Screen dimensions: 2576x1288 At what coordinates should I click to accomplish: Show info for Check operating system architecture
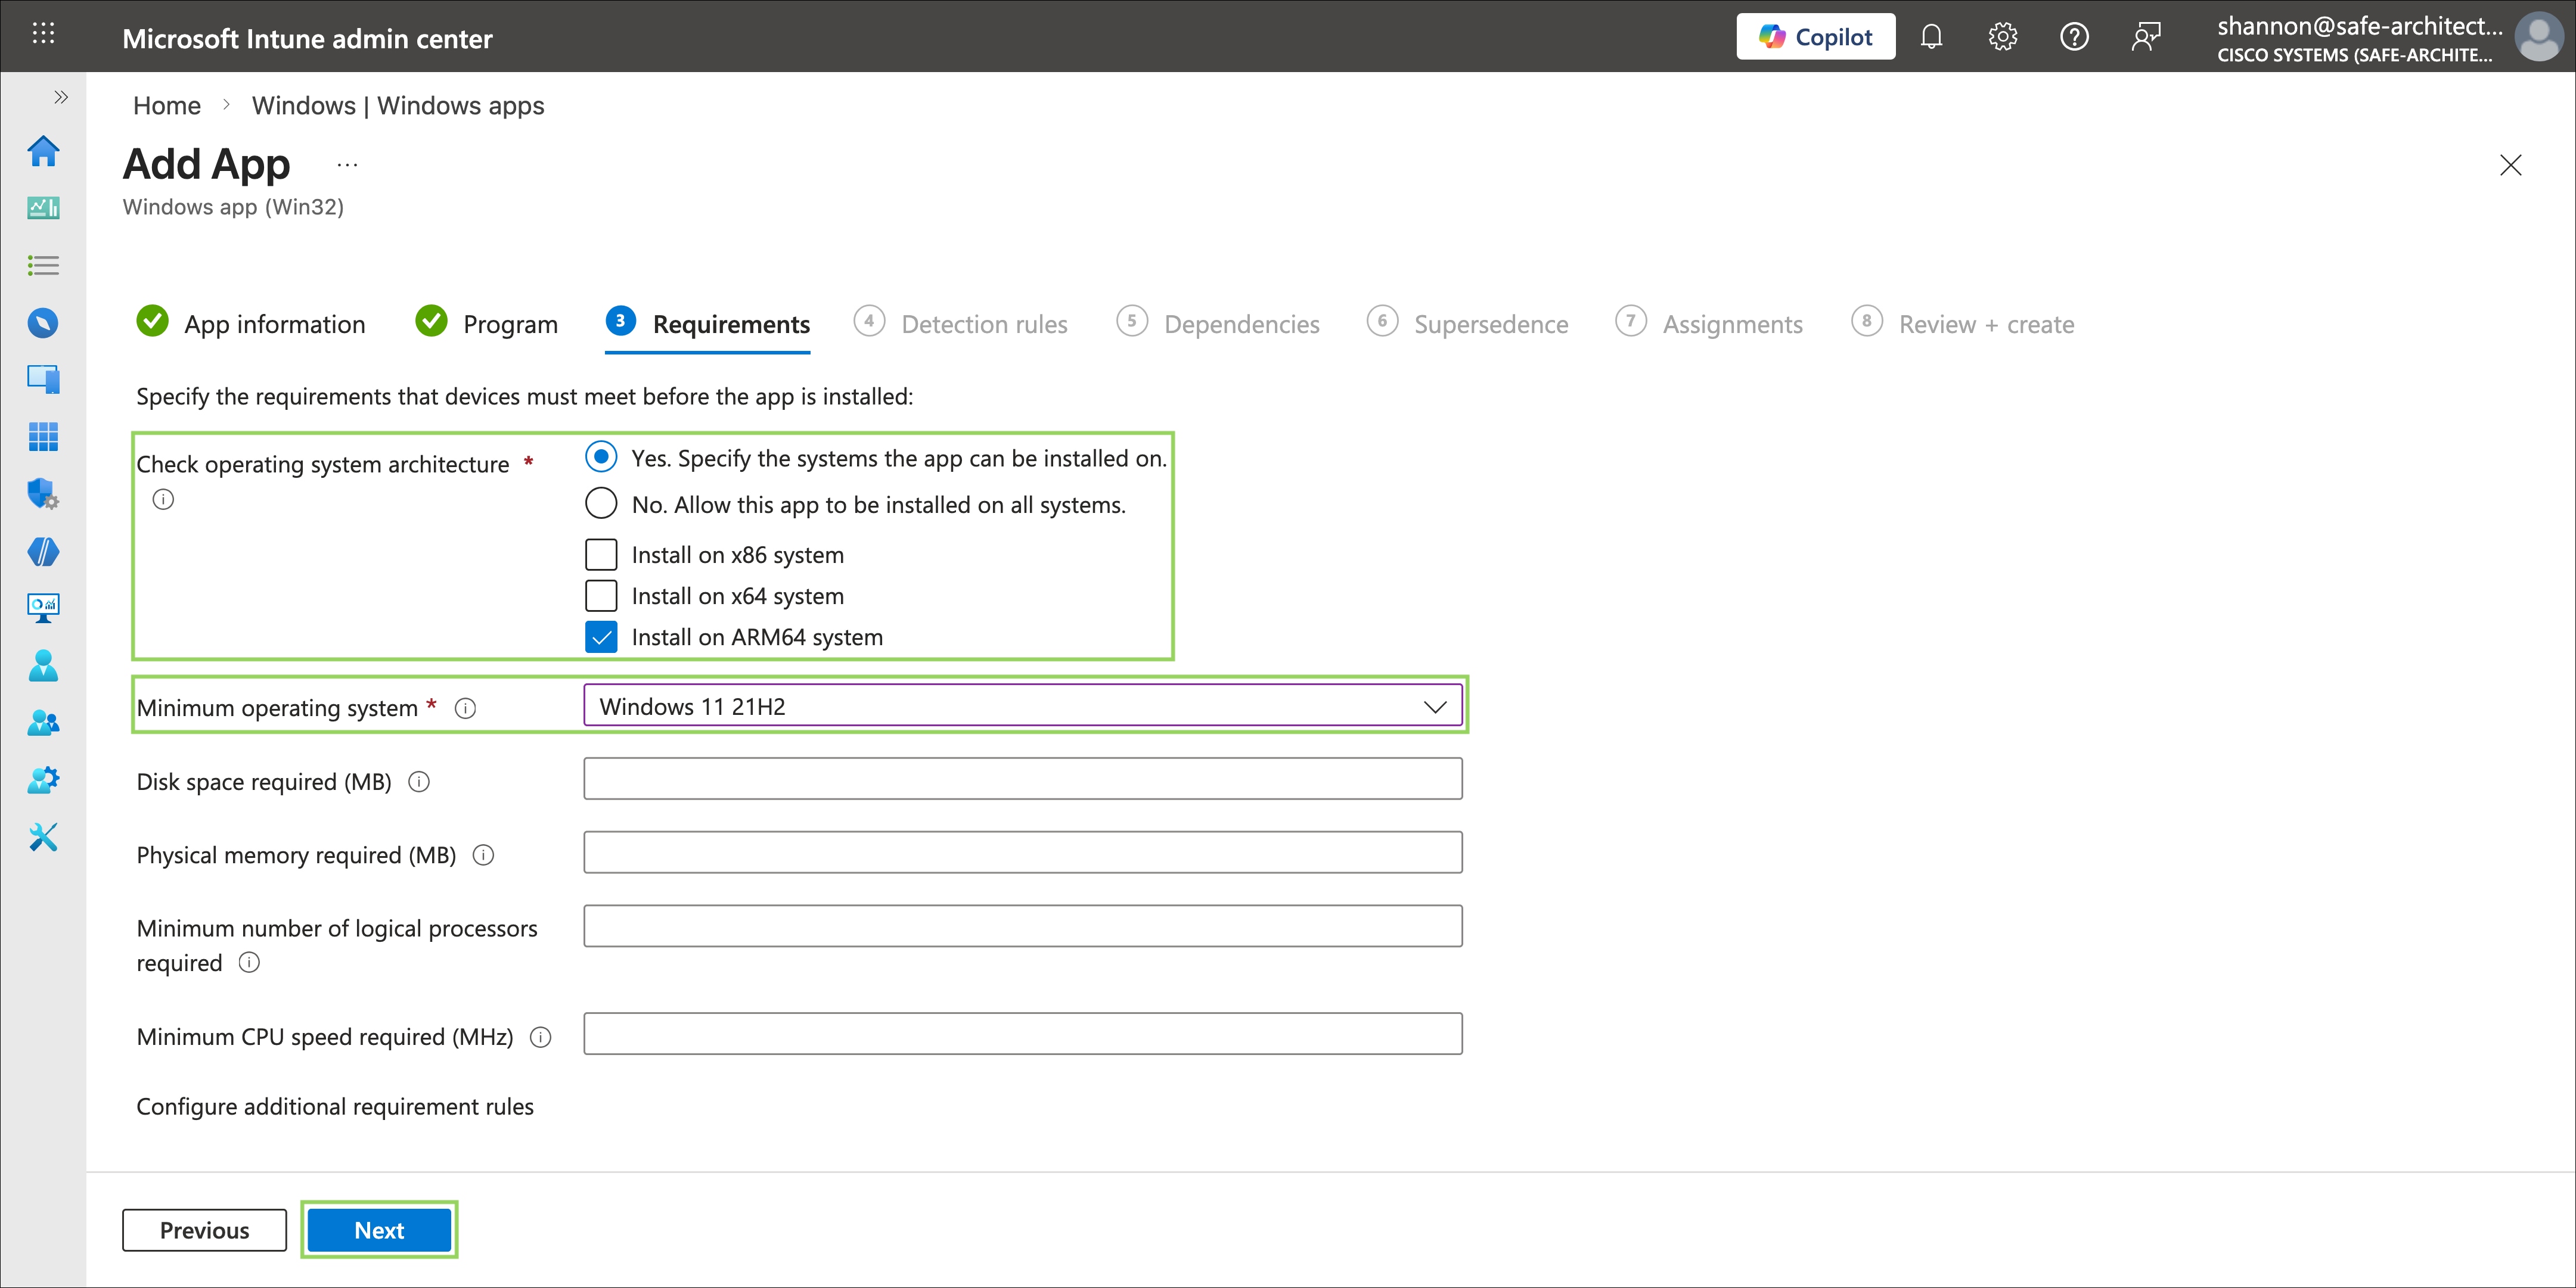coord(163,500)
